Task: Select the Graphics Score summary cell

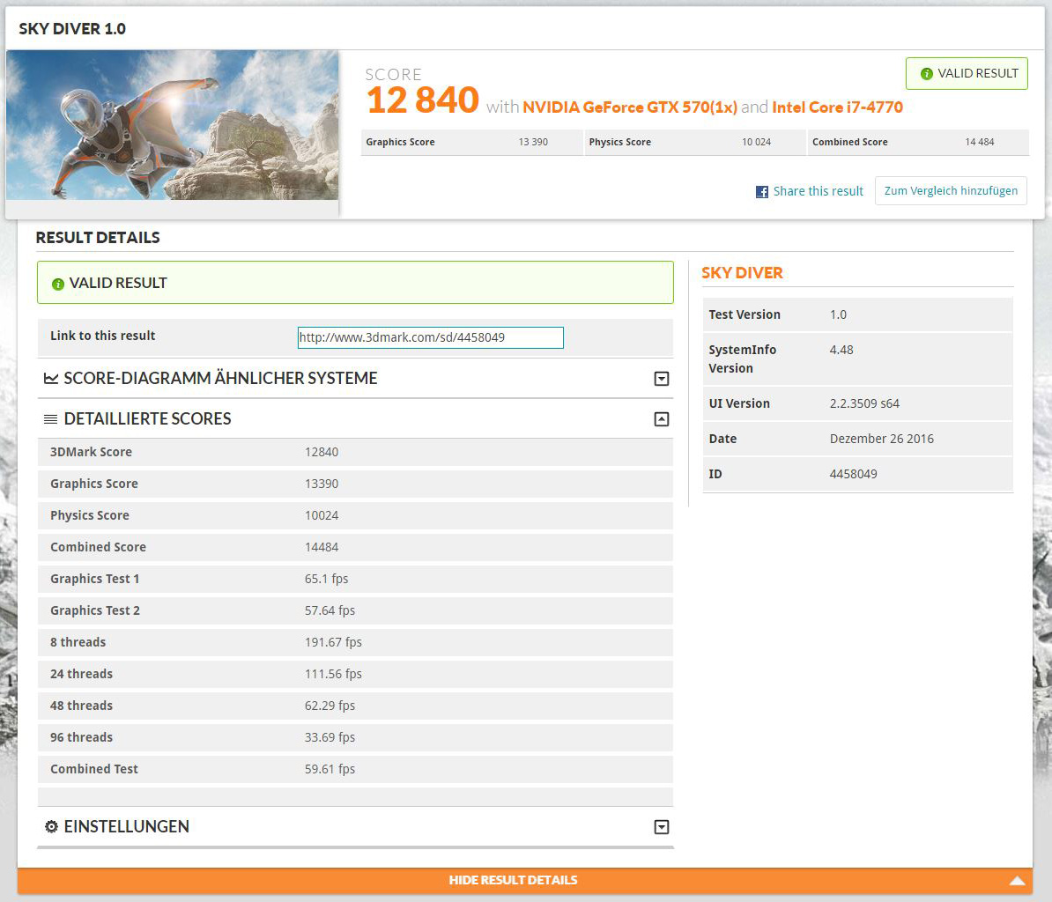Action: pos(471,142)
